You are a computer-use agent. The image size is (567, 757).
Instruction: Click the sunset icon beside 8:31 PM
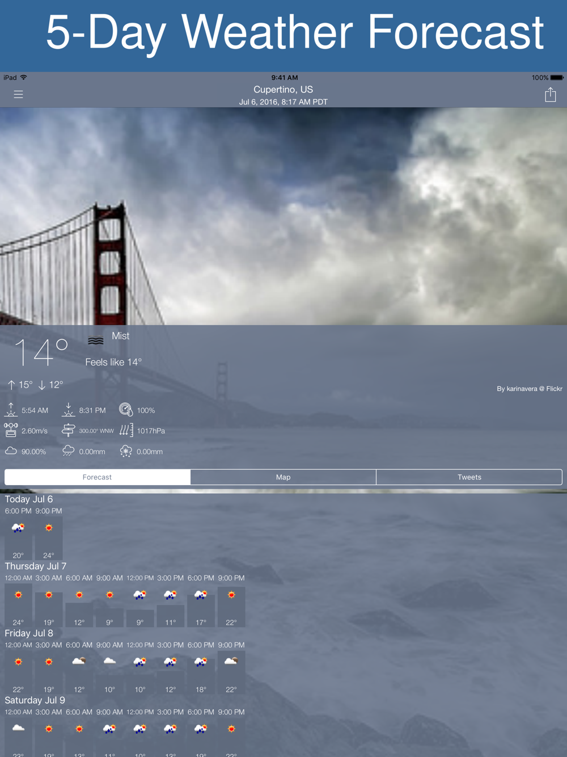(x=68, y=410)
